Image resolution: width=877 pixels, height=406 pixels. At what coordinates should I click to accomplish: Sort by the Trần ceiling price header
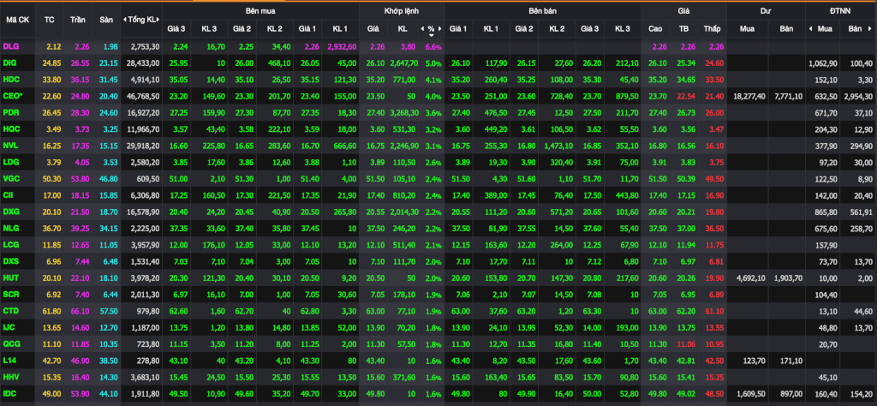(x=78, y=20)
